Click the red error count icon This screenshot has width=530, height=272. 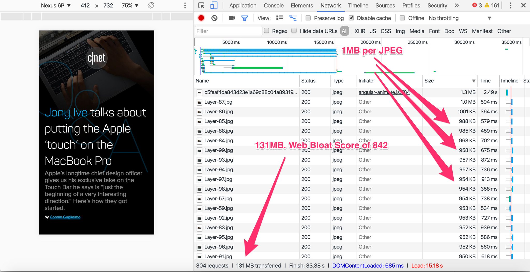474,5
